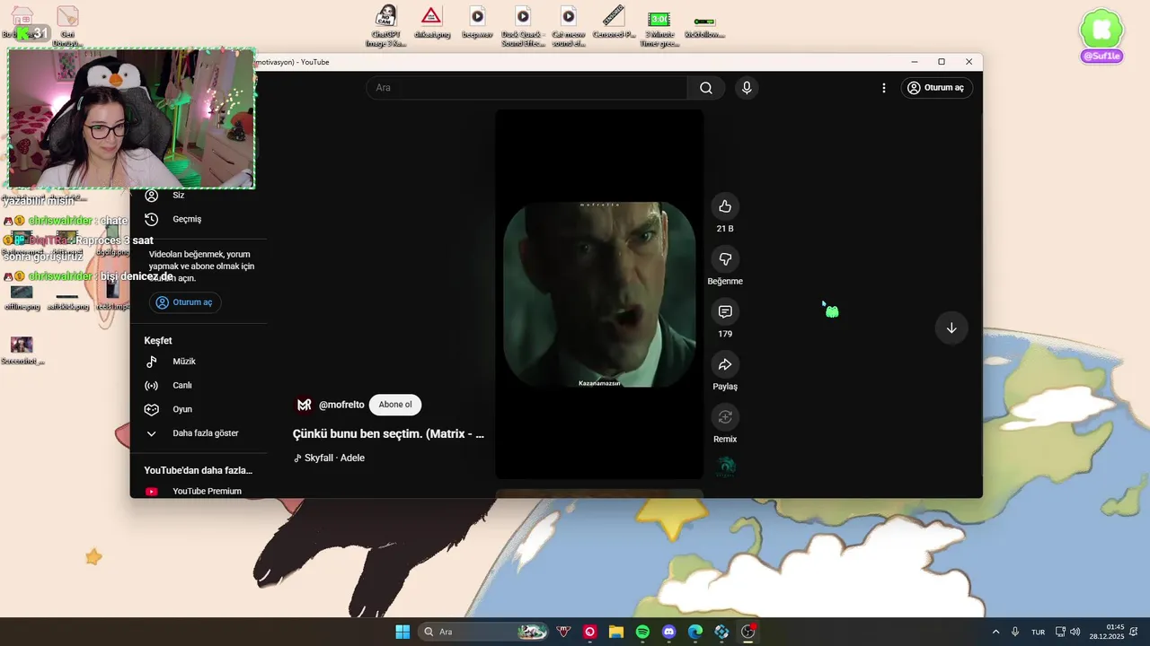1150x646 pixels.
Task: Click the Shorts video player
Action: coord(599,294)
